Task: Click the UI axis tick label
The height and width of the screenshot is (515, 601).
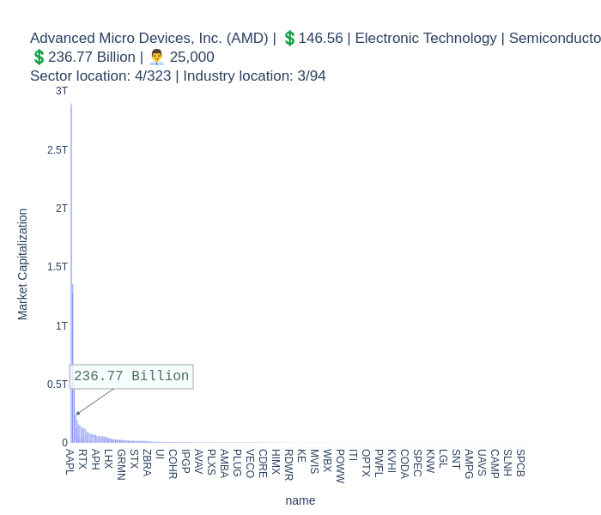Action: point(160,454)
